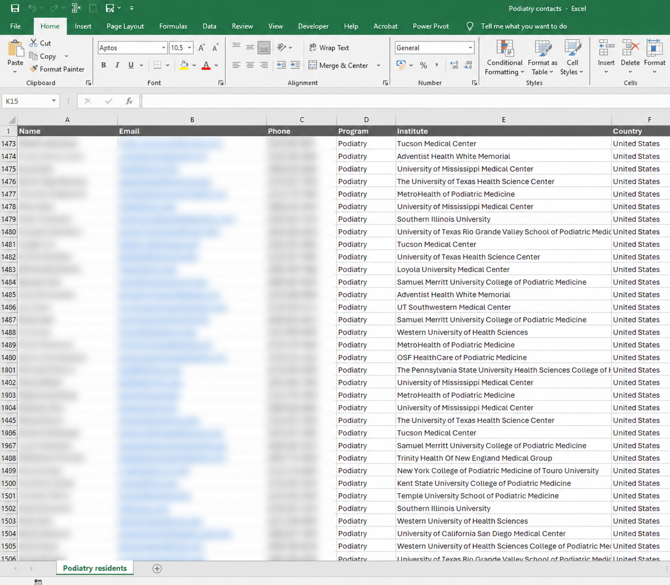Expand Merge & Center options arrow
The width and height of the screenshot is (670, 585).
[x=378, y=65]
